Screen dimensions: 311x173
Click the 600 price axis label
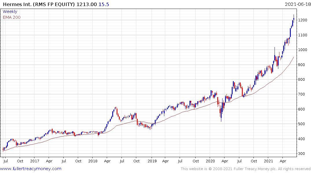pyautogui.click(x=301, y=109)
